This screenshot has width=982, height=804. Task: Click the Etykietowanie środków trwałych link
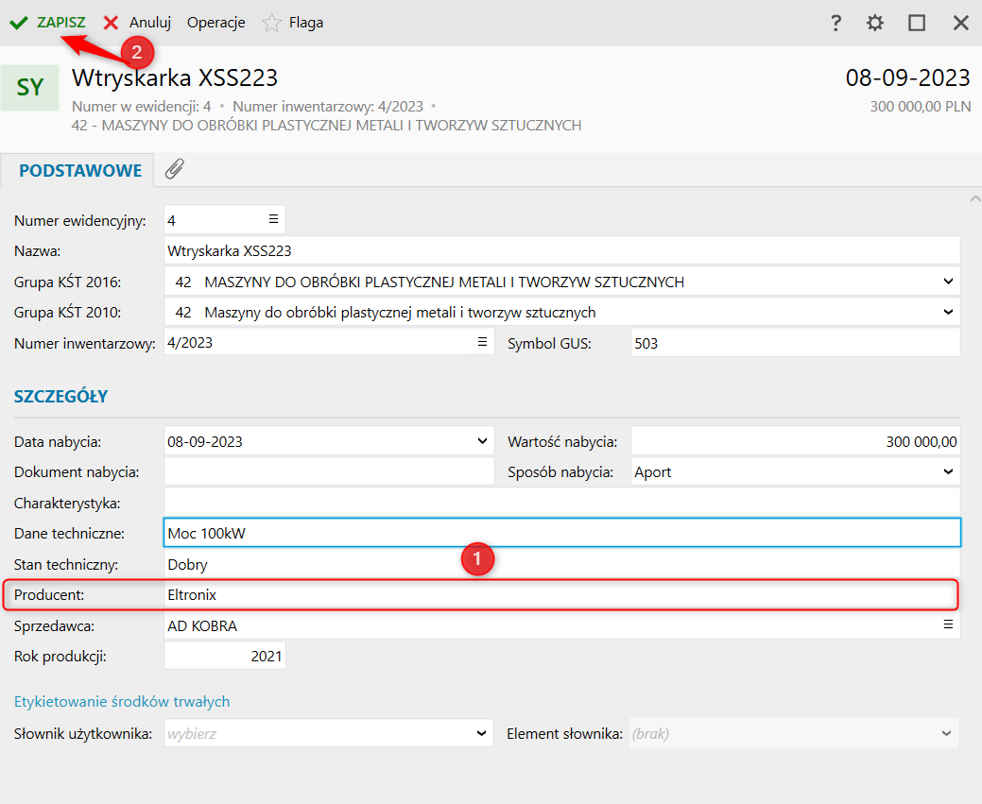click(122, 701)
